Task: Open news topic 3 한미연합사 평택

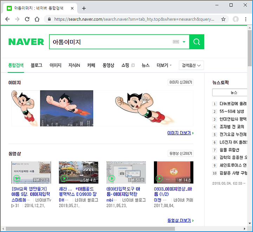Action: [x=233, y=119]
